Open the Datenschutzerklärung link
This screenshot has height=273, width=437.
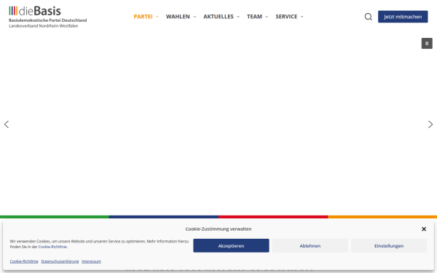[x=60, y=261]
